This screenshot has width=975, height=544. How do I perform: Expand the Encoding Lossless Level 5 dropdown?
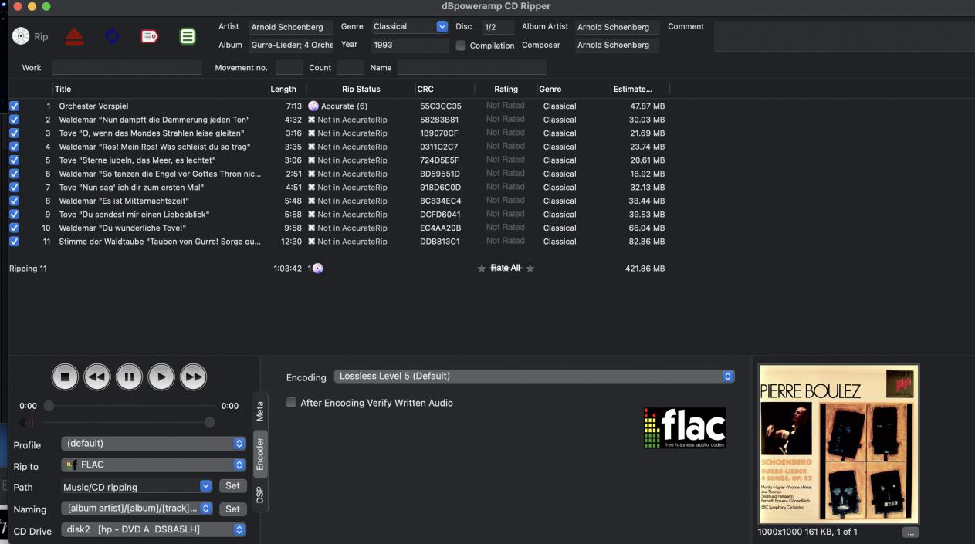coord(726,377)
